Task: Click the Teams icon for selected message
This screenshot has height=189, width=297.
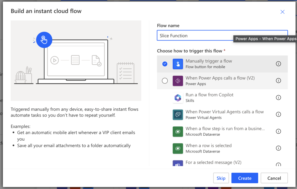Action: coord(178,163)
